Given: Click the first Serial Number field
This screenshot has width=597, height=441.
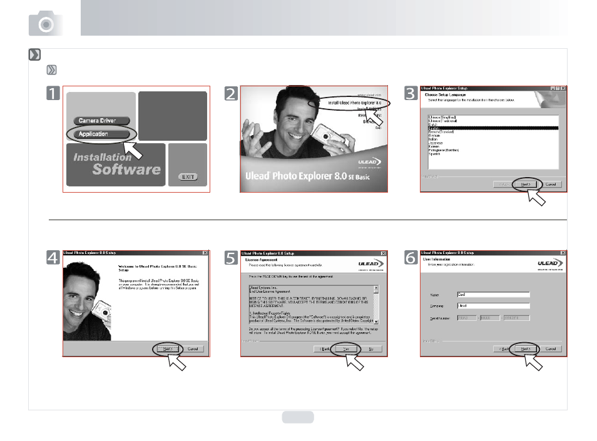Looking at the screenshot, I should coord(467,318).
